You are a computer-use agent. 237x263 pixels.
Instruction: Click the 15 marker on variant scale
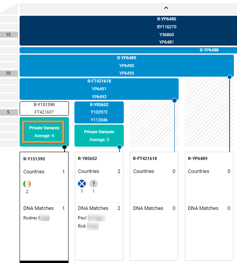(9, 35)
